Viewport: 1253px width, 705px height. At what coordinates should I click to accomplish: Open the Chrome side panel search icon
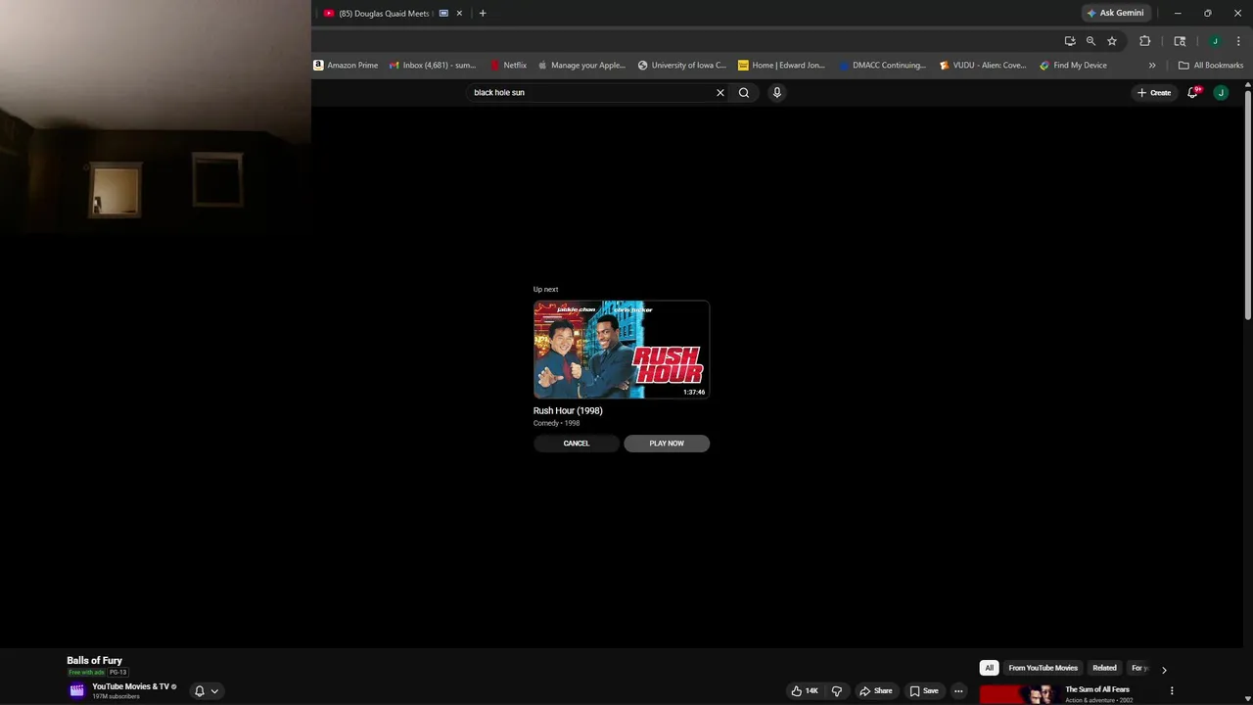pyautogui.click(x=1180, y=41)
